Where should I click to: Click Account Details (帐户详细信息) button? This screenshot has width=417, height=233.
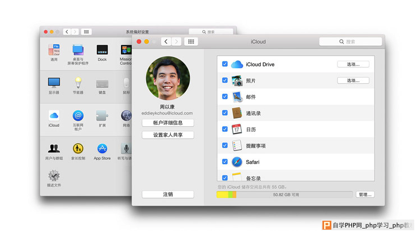(168, 123)
